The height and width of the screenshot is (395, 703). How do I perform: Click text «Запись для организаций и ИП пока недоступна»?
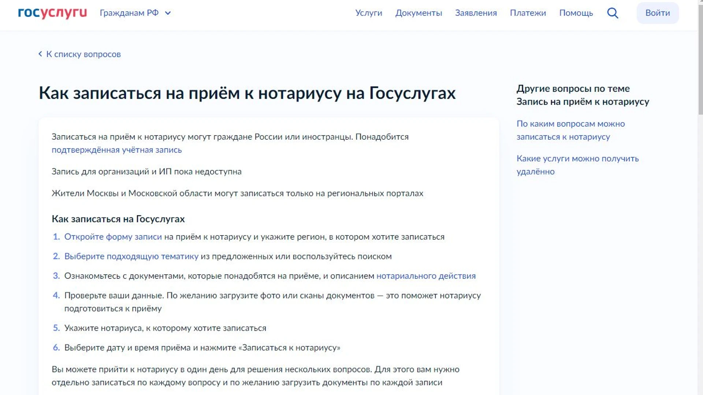(146, 172)
